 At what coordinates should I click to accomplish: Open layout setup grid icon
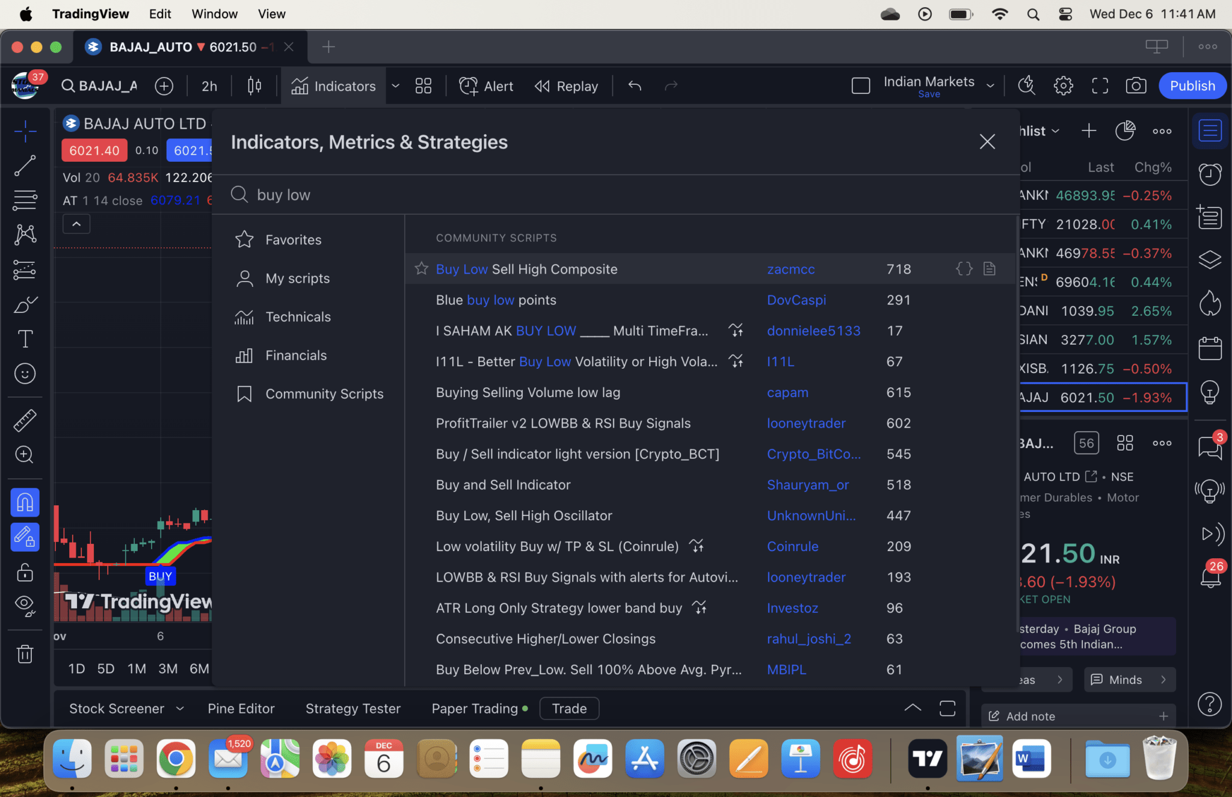pyautogui.click(x=423, y=86)
